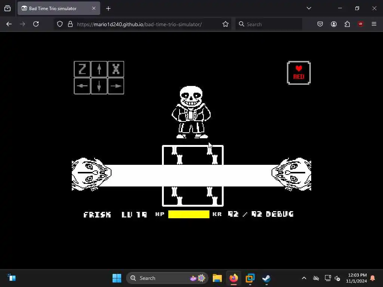Click the DEBUG label
Image resolution: width=383 pixels, height=287 pixels.
pyautogui.click(x=280, y=214)
